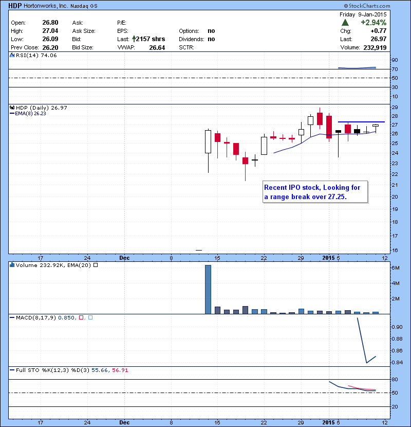
Task: Click the High price 27.04
Action: [50, 31]
